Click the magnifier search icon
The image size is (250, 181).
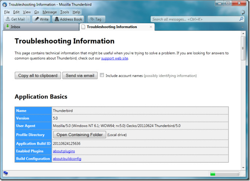241,19
